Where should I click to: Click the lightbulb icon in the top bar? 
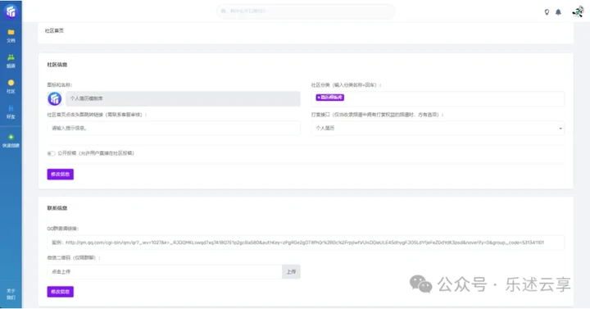[547, 12]
